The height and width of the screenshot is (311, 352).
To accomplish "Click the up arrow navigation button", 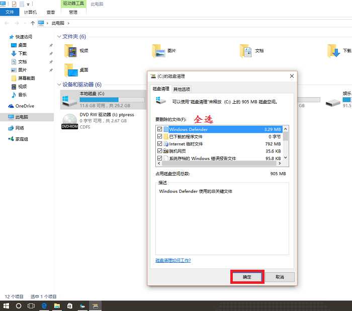I will pos(33,23).
